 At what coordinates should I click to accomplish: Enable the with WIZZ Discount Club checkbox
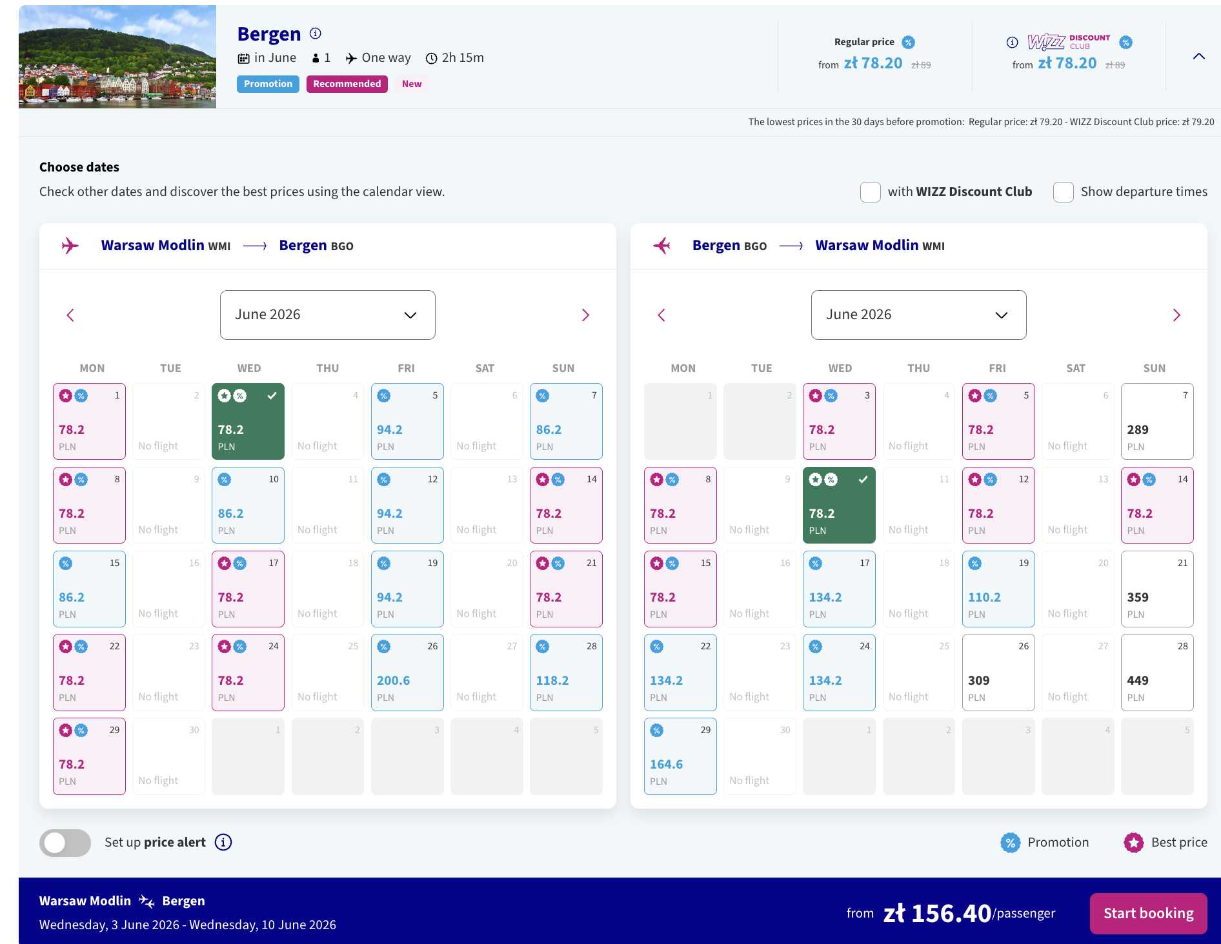(871, 192)
